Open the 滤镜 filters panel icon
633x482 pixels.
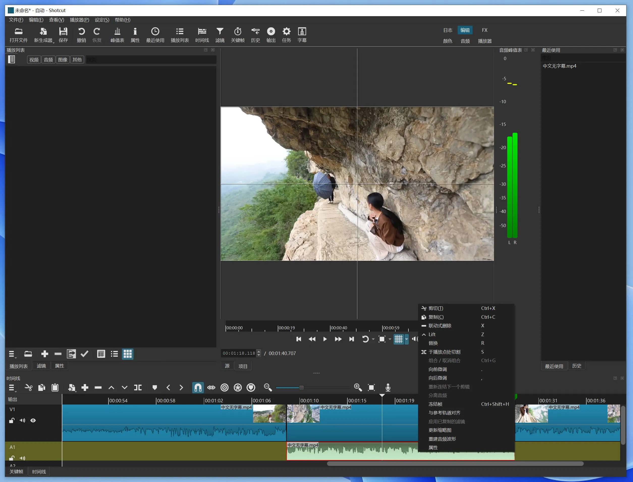coord(220,34)
